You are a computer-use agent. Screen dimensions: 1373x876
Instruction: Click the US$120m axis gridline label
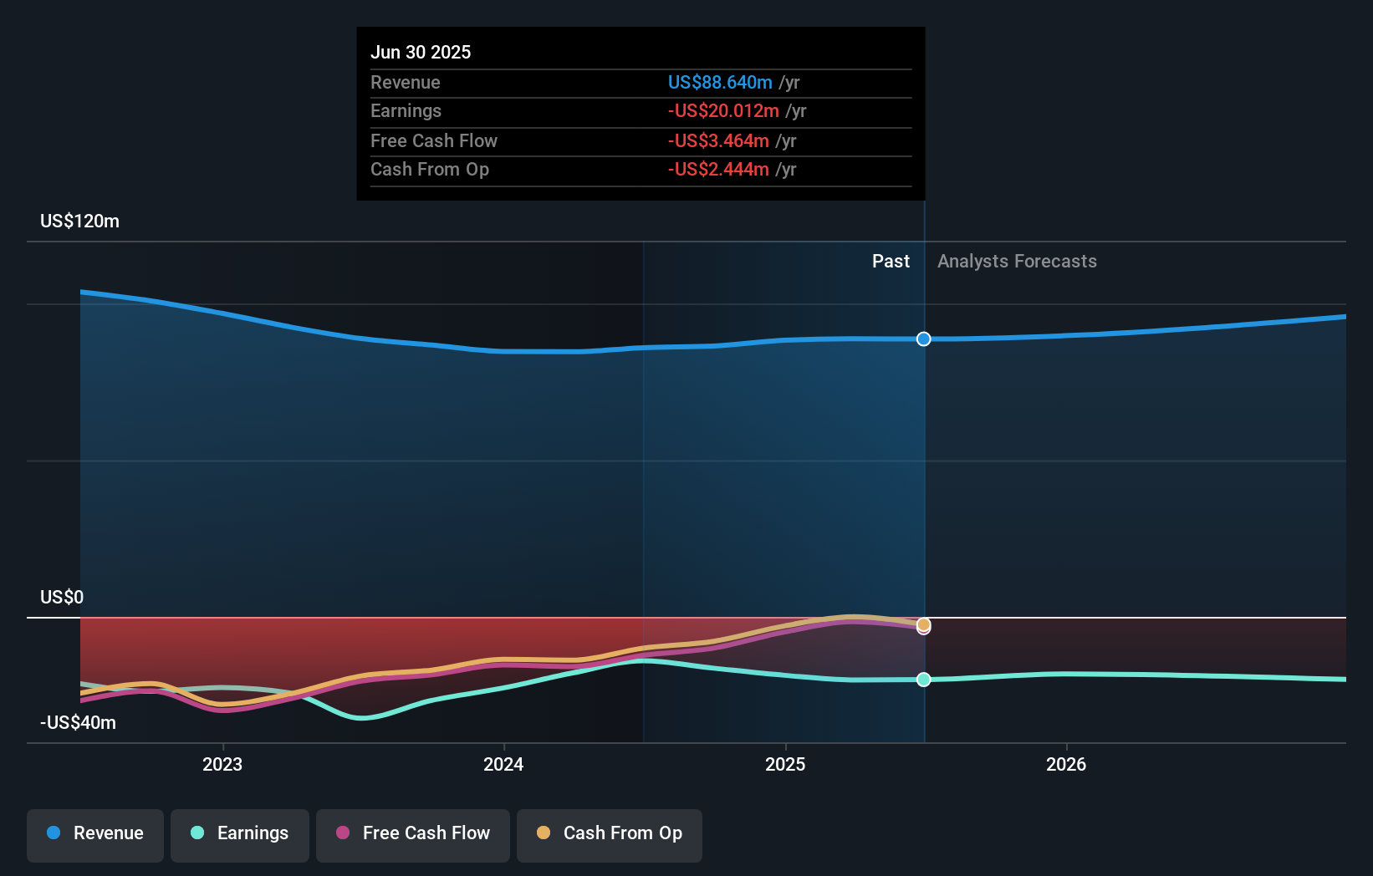(78, 221)
